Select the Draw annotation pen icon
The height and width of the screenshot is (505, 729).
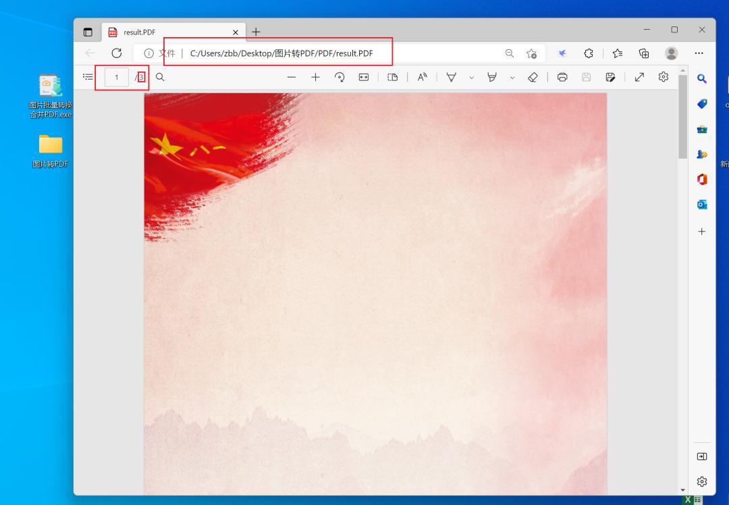450,77
